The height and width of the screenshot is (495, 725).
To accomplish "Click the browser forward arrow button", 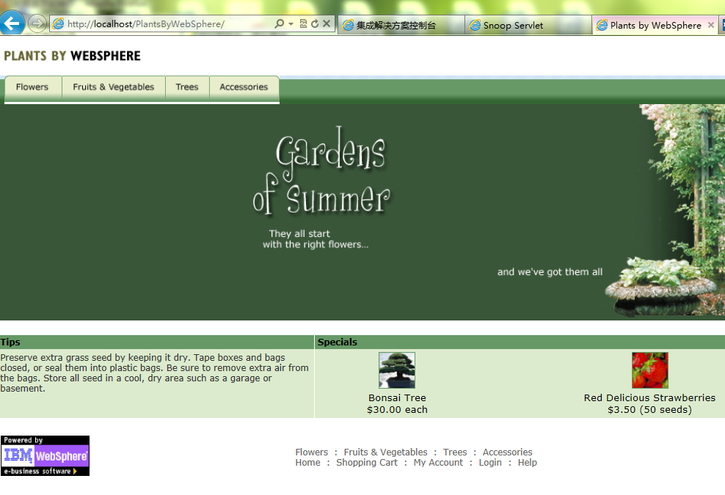I will [37, 23].
